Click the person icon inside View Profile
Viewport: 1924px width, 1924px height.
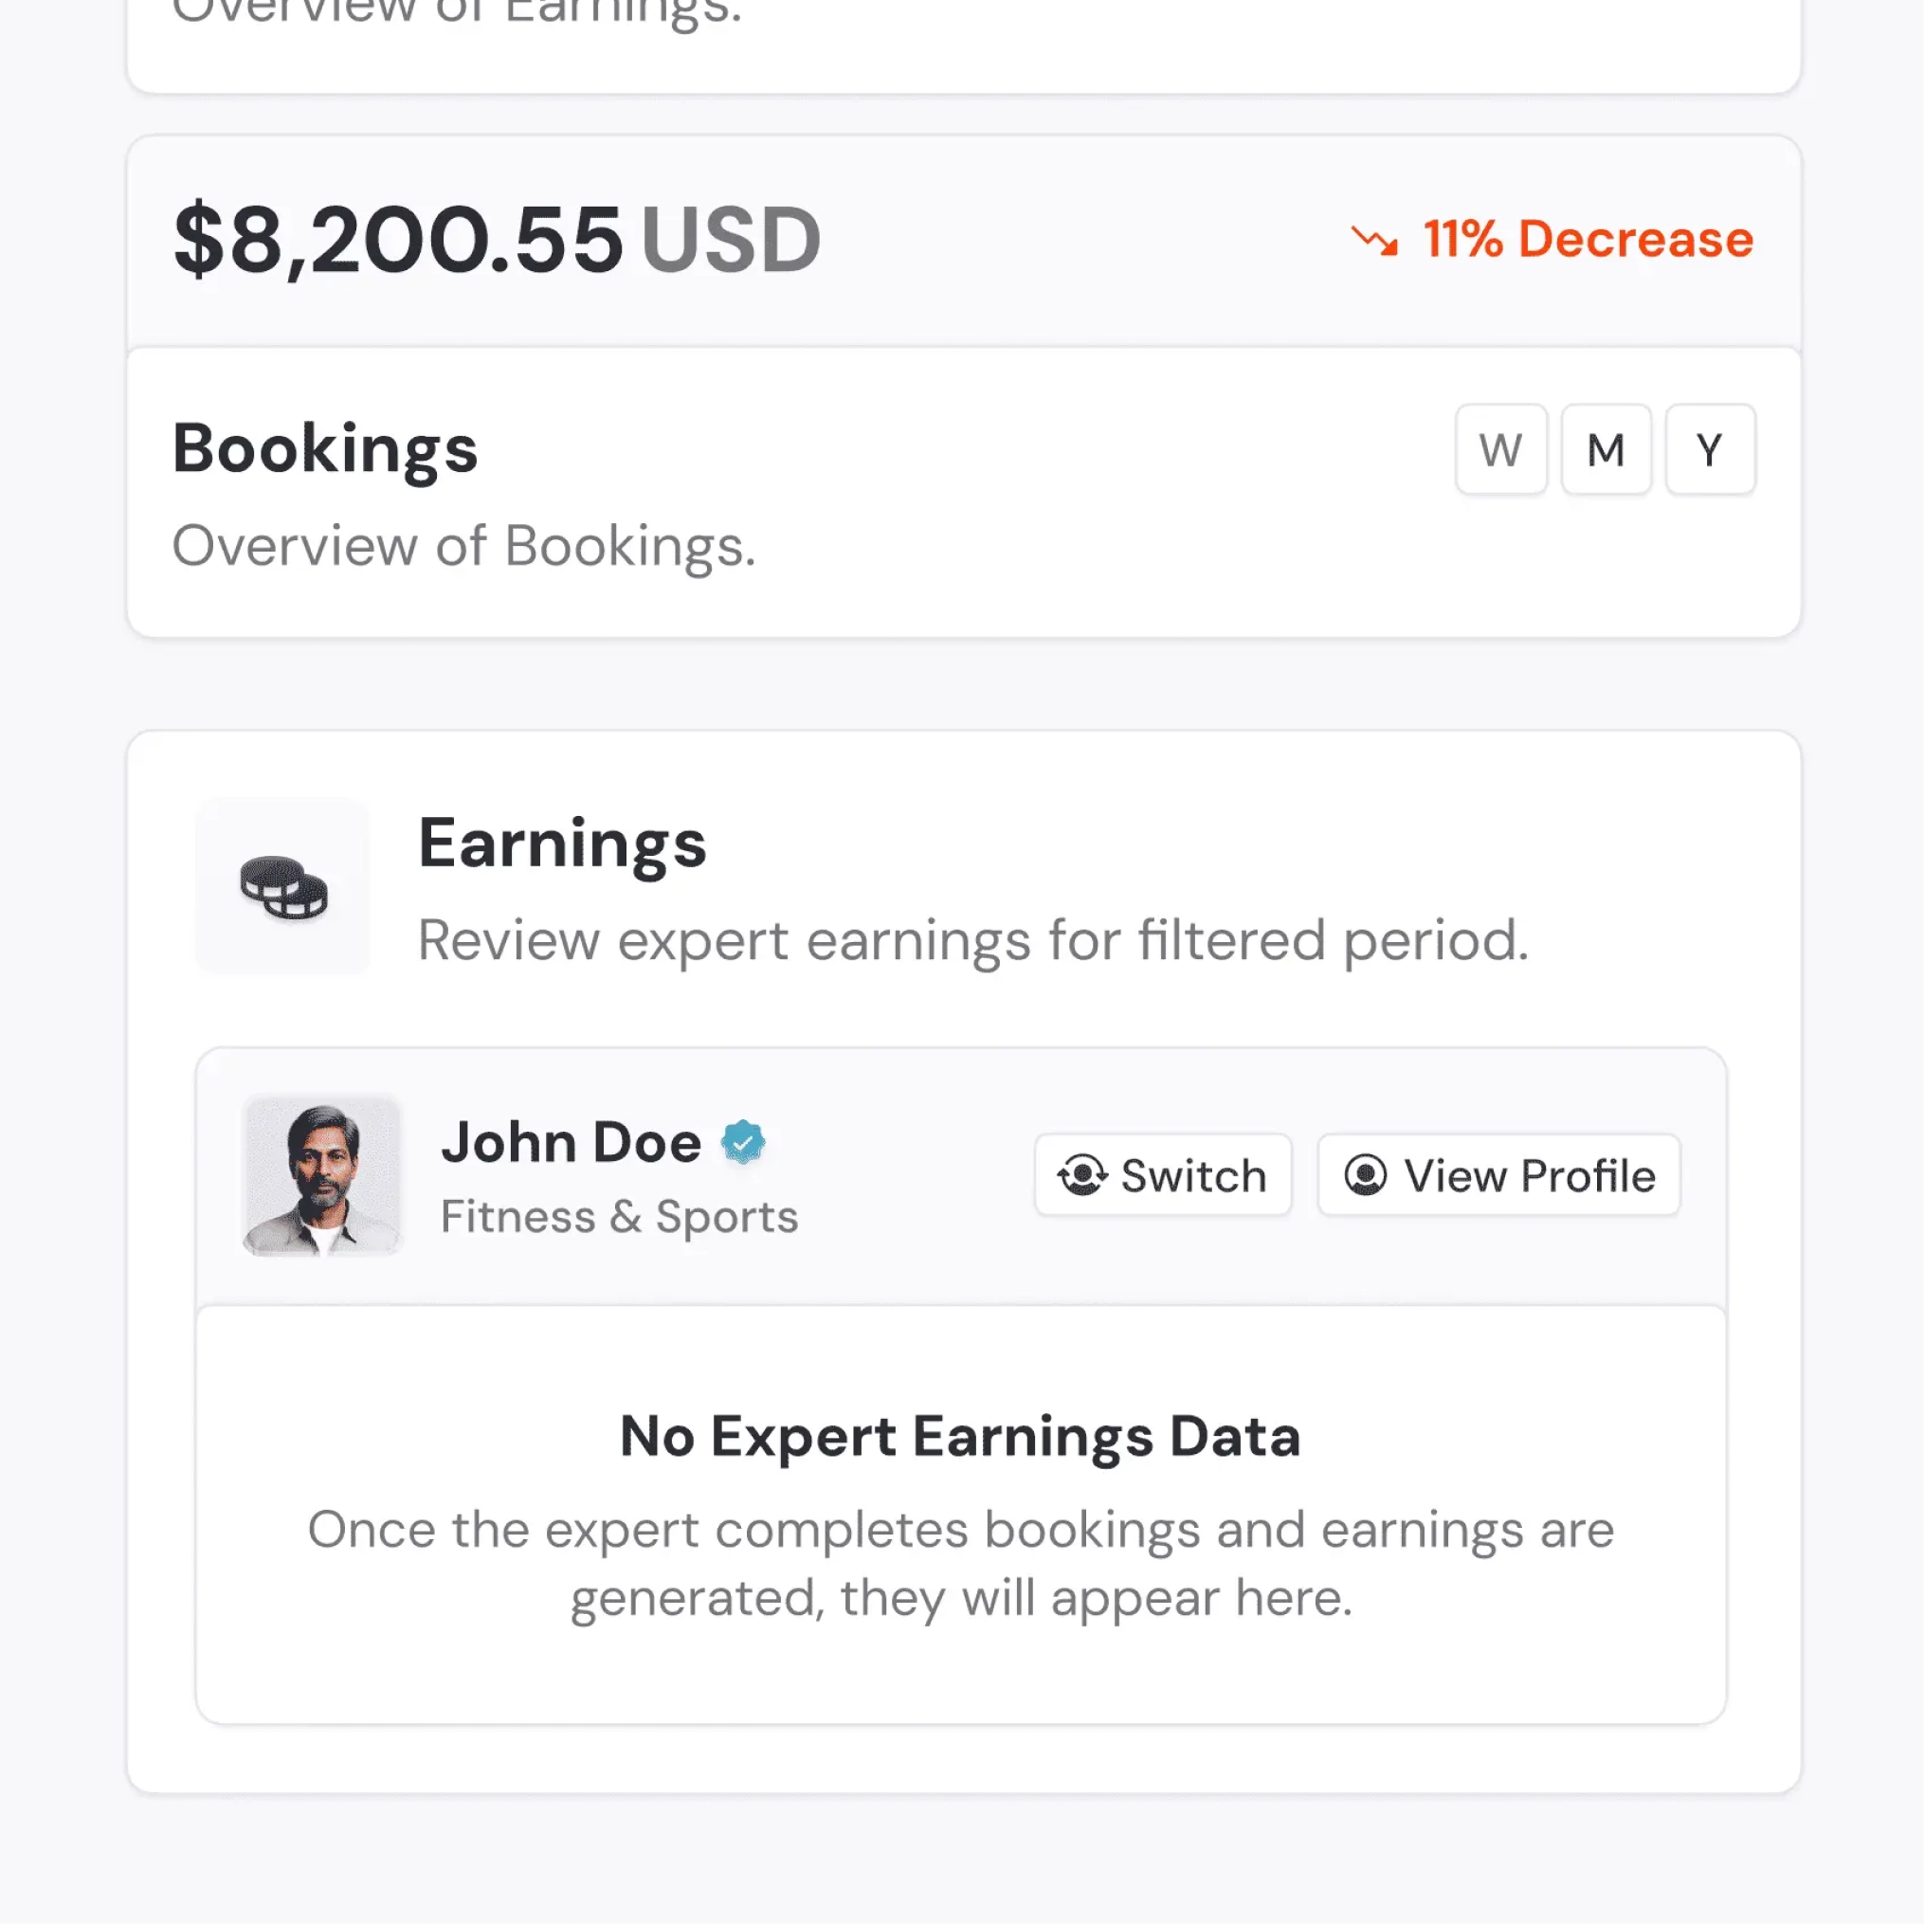[x=1364, y=1175]
